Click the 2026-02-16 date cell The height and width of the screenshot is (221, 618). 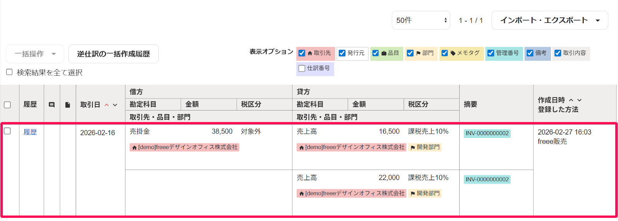click(x=98, y=133)
